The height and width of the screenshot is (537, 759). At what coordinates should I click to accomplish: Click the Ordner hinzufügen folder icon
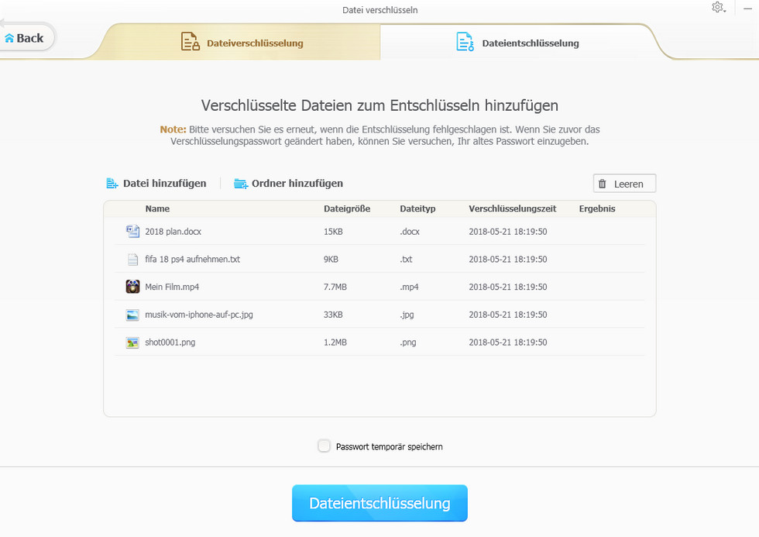[241, 184]
